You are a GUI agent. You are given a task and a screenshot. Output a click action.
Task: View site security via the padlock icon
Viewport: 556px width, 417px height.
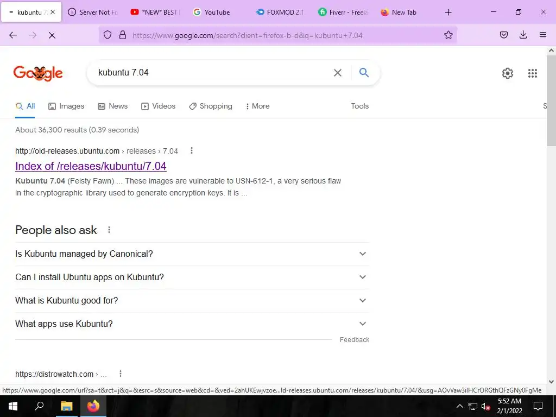click(123, 35)
